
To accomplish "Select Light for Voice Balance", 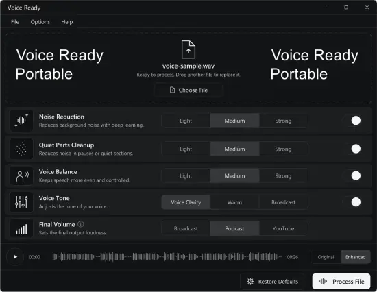I will pyautogui.click(x=186, y=176).
